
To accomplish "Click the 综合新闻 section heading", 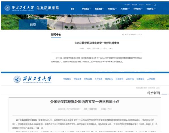I will click(153, 93).
